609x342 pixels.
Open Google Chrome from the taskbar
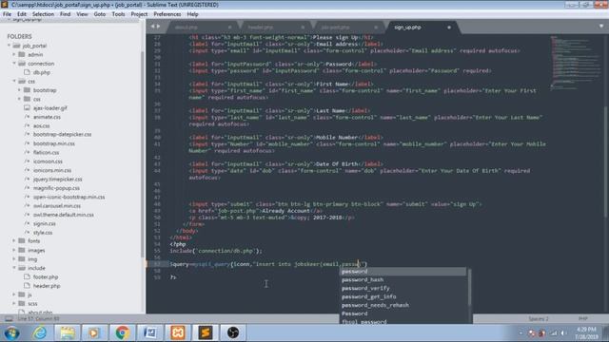122,332
